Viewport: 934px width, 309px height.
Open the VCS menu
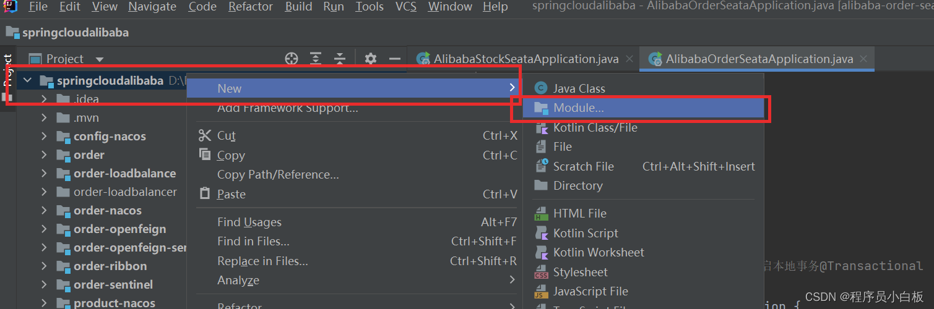click(406, 7)
